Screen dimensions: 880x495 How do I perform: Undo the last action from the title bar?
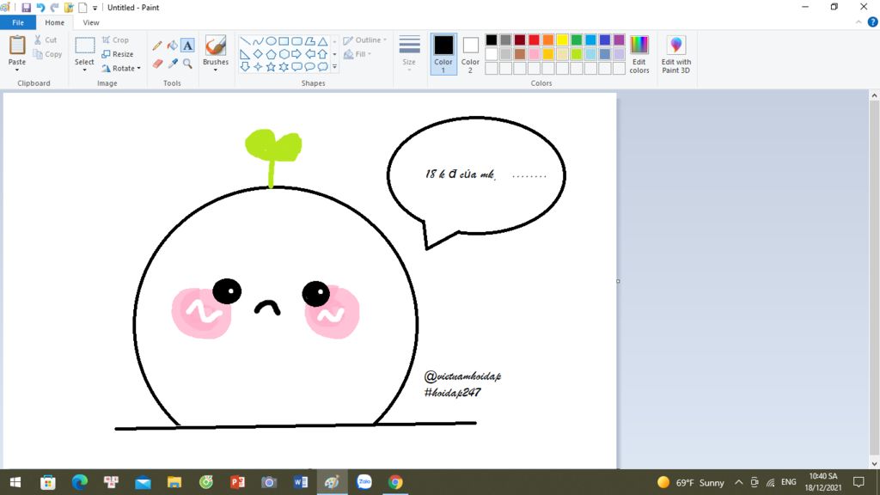(40, 8)
